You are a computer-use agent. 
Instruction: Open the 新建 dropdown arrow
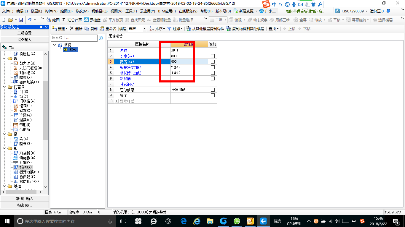66,29
